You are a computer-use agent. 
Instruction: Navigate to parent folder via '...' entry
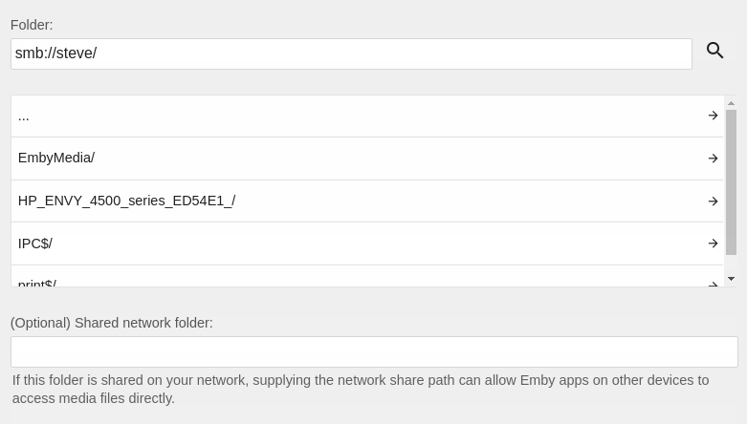(24, 116)
